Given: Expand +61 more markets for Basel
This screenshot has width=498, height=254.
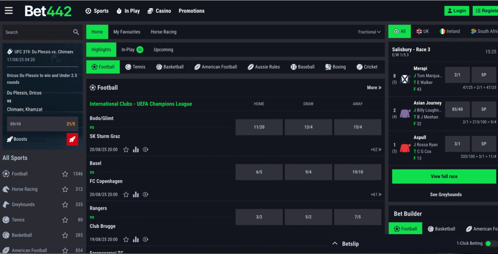Looking at the screenshot, I should 376,194.
